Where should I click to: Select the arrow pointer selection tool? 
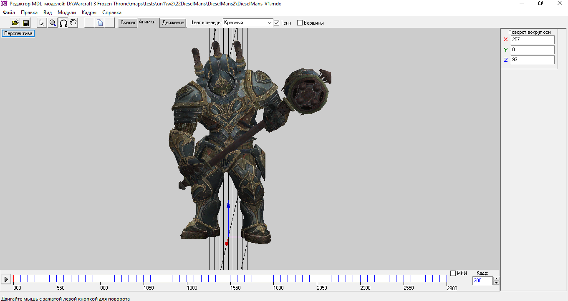pos(42,23)
